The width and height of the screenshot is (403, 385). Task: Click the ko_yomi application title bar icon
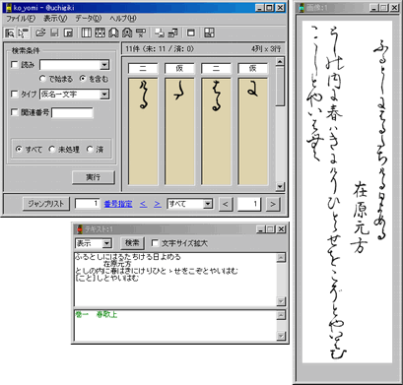pos(9,8)
